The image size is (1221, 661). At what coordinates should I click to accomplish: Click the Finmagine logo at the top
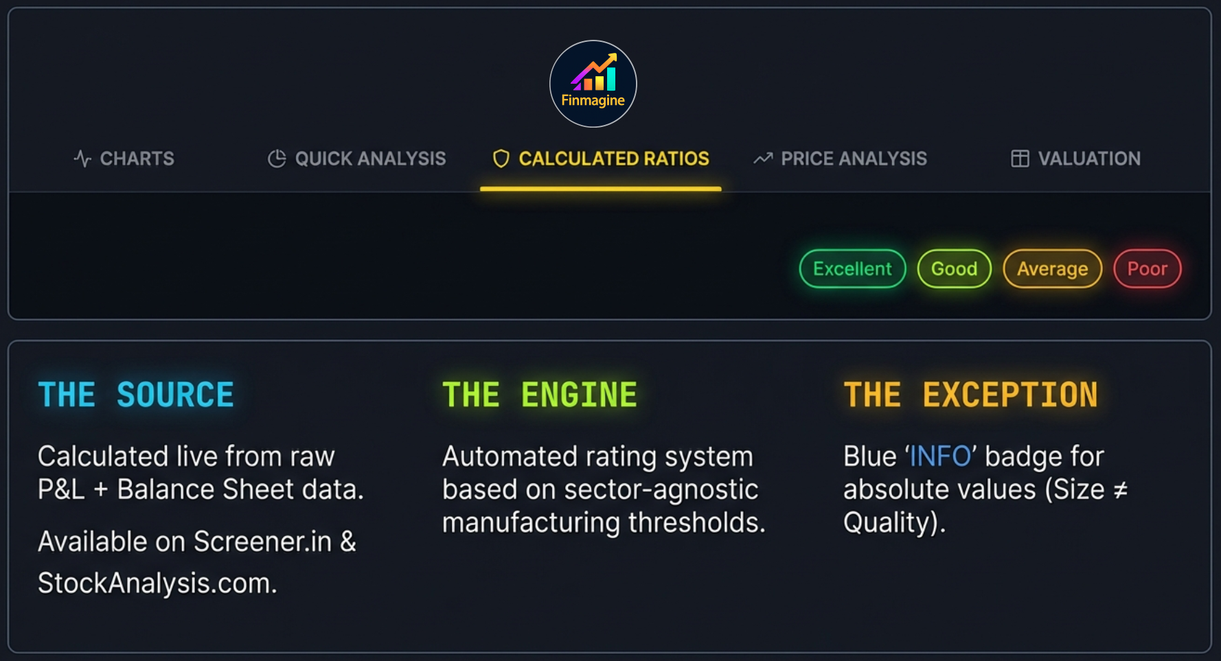pyautogui.click(x=592, y=83)
